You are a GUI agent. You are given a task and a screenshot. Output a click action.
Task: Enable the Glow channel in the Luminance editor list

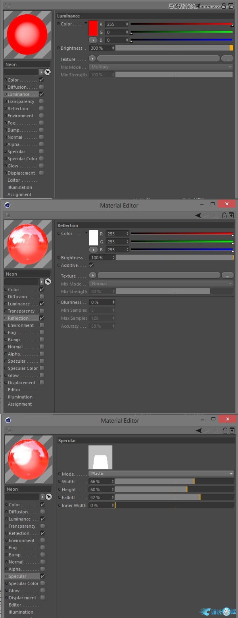click(41, 166)
